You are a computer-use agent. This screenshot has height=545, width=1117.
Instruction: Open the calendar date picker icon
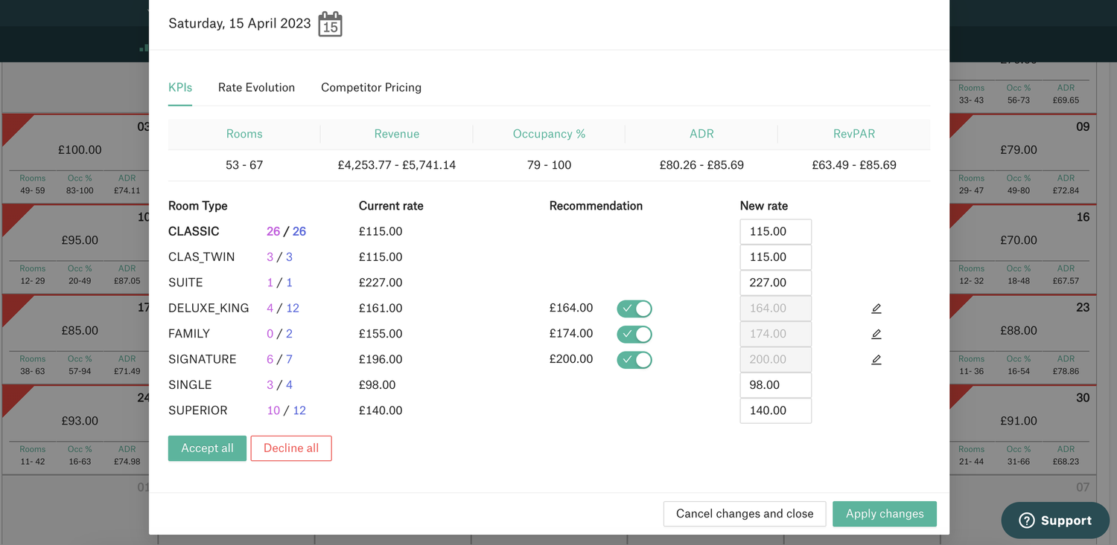[x=328, y=23]
